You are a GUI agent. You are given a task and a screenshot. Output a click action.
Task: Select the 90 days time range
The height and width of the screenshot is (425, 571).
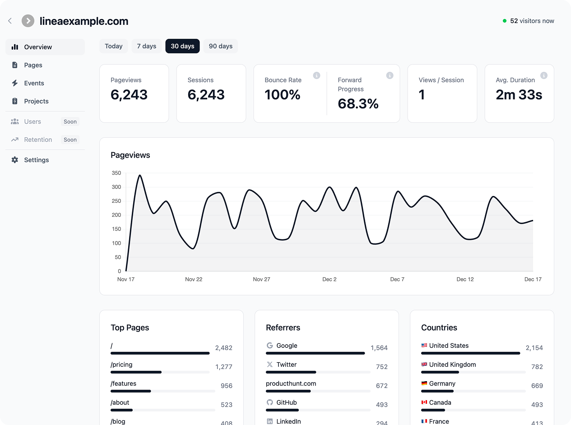(220, 46)
